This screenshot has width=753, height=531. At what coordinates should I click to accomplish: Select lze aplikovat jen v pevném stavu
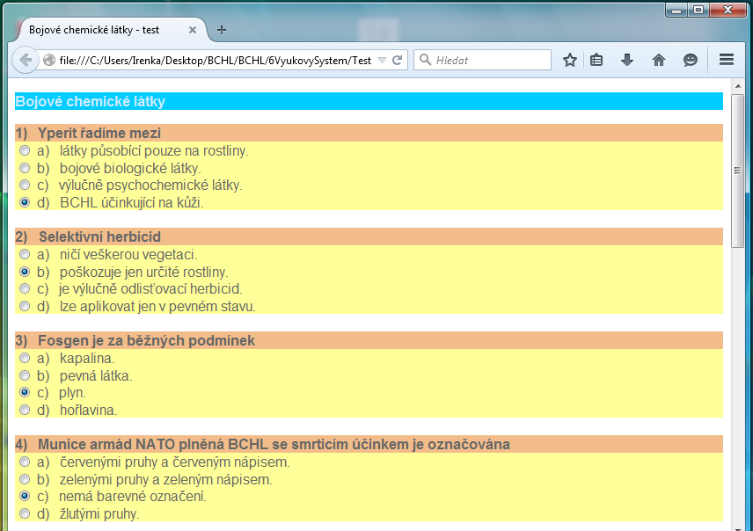point(25,306)
